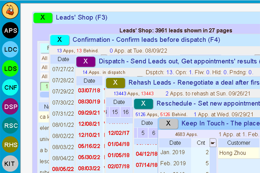The image size is (260, 173).
Task: Click the ant mascot logo icon
Action: [x=10, y=11]
